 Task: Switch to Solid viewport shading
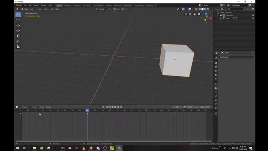tap(202, 9)
